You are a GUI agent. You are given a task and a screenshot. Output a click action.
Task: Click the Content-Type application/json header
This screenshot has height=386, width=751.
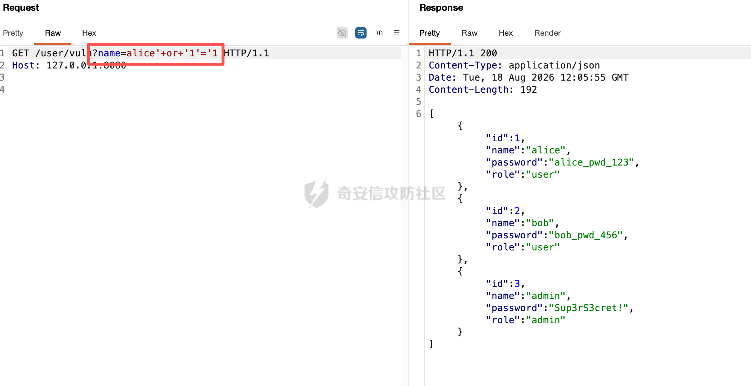point(514,65)
